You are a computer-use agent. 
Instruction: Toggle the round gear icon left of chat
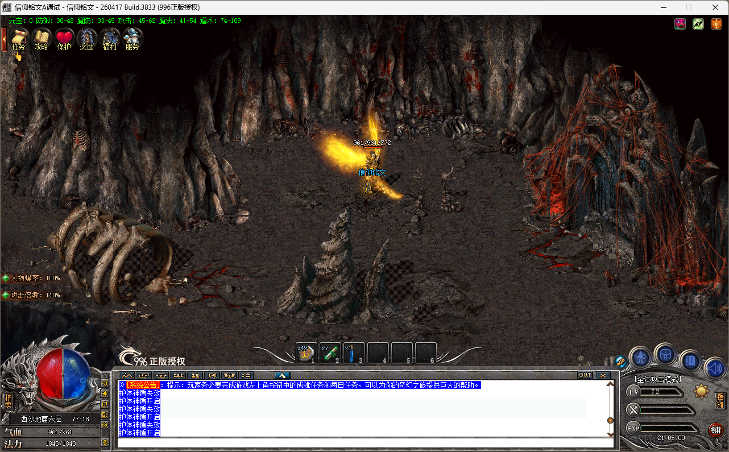coord(105,424)
